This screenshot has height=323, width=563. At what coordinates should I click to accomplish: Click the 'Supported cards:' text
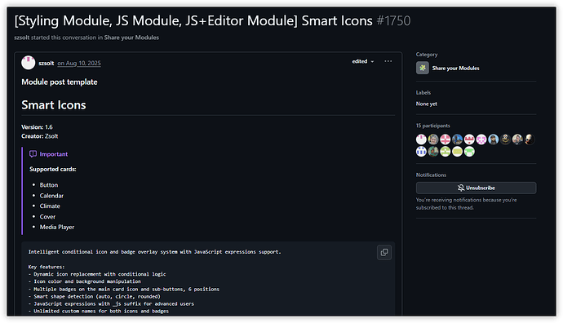[x=53, y=169]
